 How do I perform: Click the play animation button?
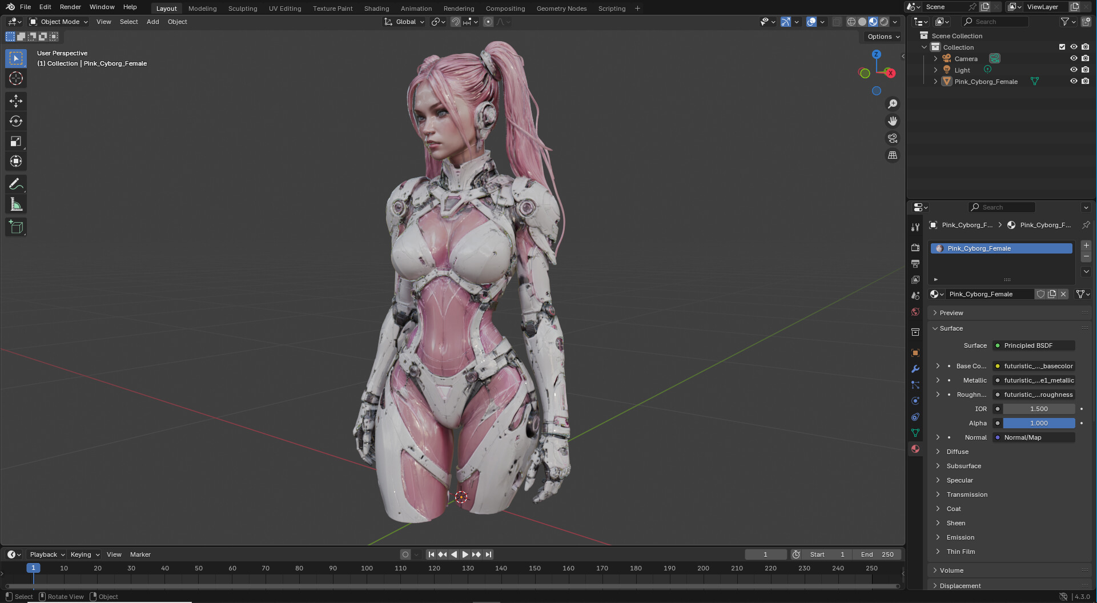click(465, 554)
